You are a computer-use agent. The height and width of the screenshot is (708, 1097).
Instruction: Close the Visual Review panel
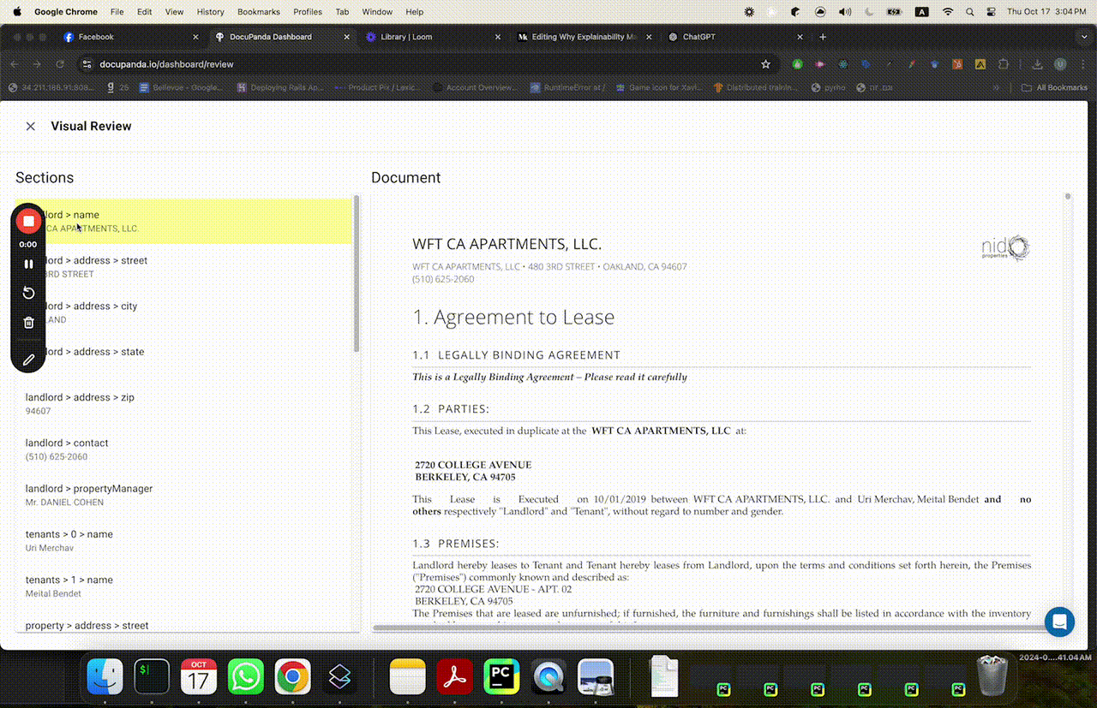31,126
